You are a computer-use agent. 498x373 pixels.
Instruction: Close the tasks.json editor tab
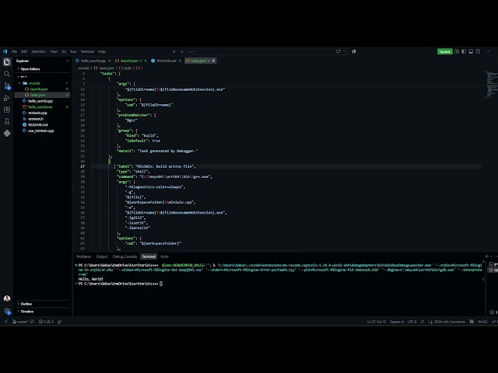(213, 61)
